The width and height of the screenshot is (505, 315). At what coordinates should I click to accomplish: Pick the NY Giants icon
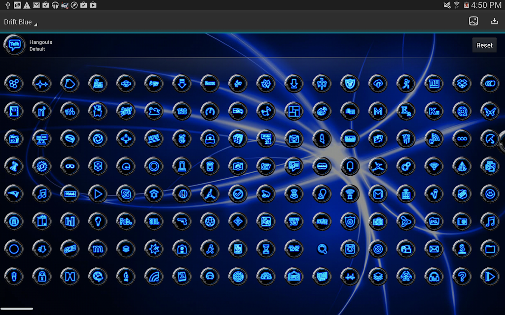coord(434,84)
